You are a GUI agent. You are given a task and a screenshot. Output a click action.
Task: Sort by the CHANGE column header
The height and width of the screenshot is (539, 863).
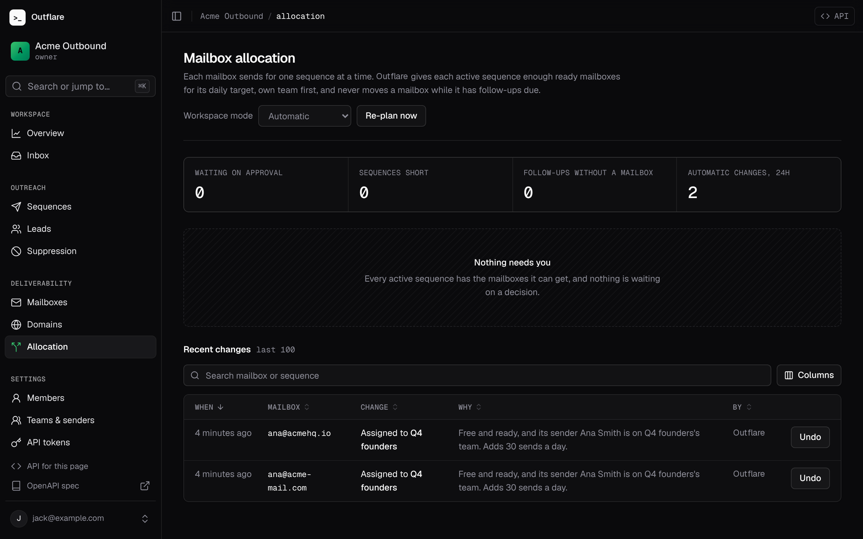coord(379,407)
